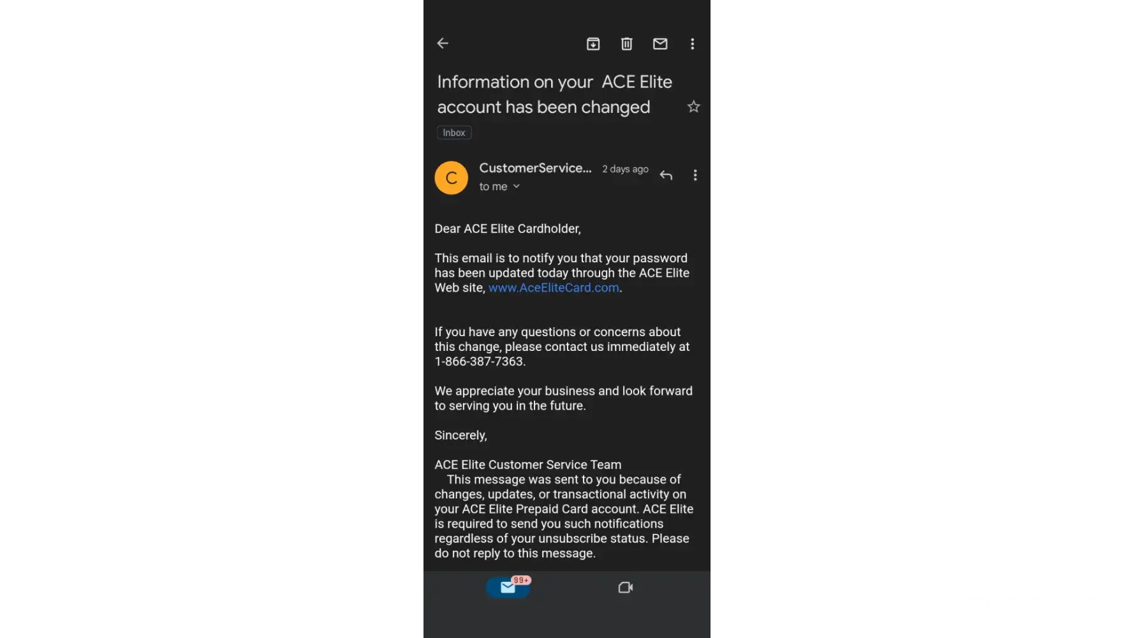Viewport: 1134px width, 638px height.
Task: Mark email as unread envelope icon
Action: 660,43
